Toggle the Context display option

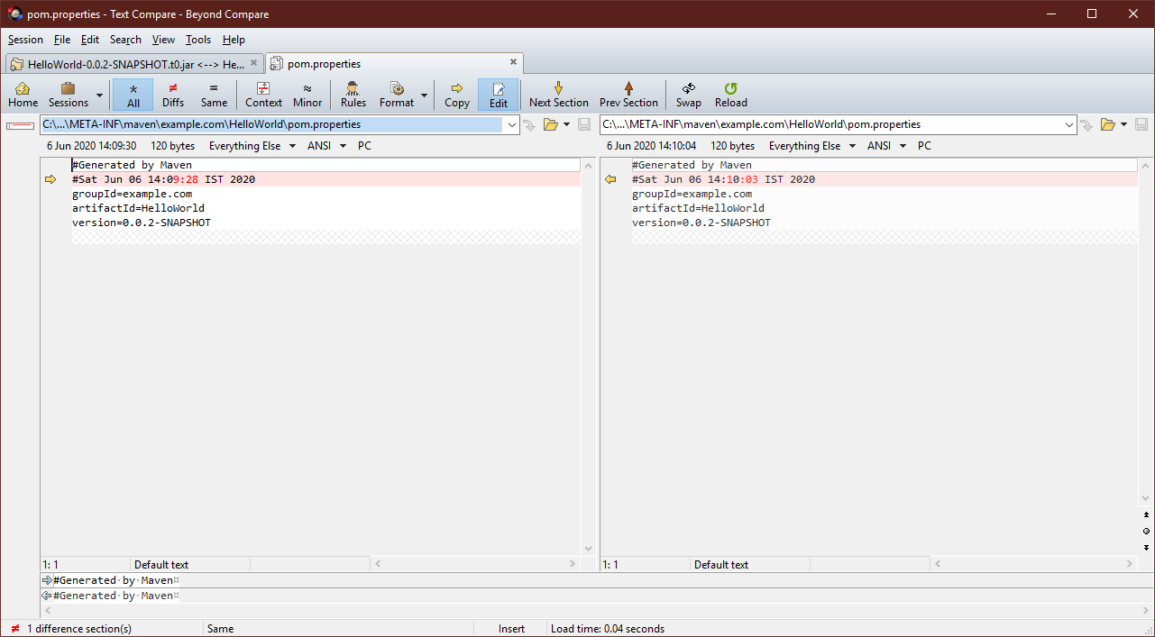[263, 95]
